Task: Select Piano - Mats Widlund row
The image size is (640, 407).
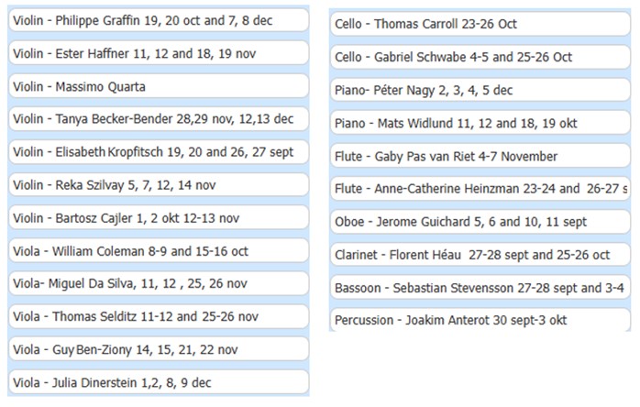Action: click(x=480, y=123)
